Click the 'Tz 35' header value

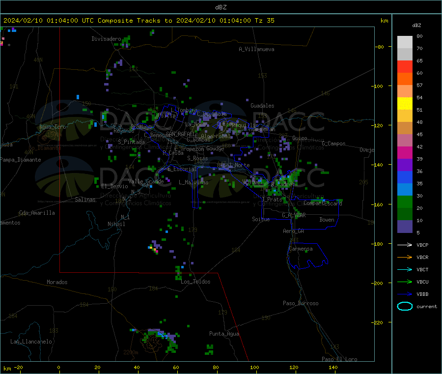264,21
